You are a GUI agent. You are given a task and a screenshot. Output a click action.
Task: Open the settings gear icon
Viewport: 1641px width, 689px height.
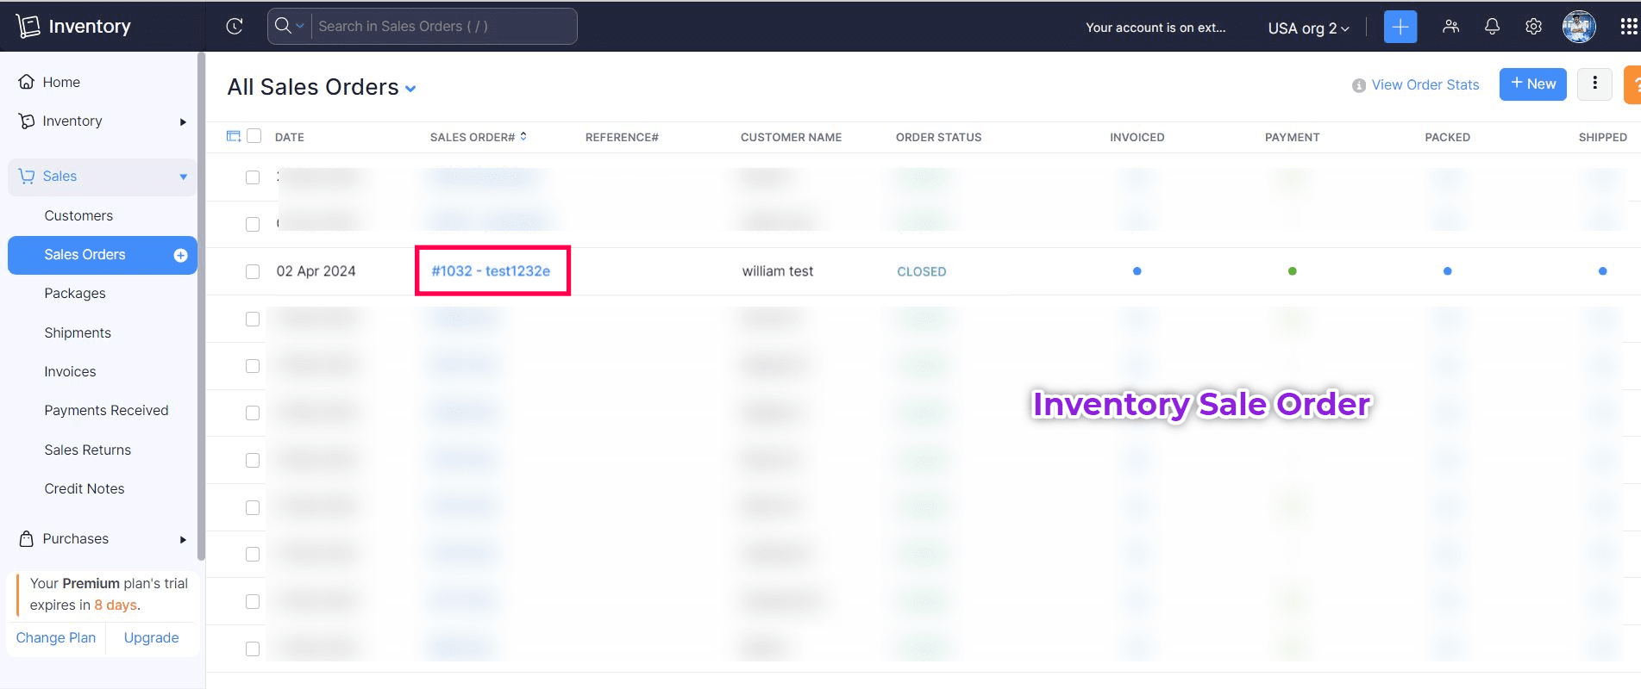(1533, 27)
